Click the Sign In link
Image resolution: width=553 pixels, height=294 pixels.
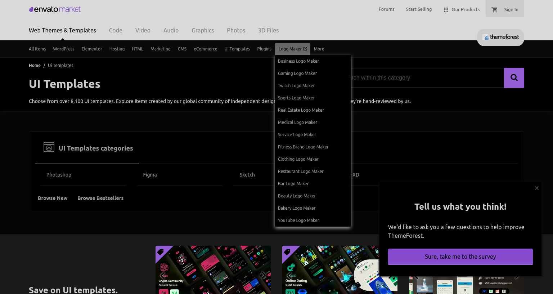511,9
